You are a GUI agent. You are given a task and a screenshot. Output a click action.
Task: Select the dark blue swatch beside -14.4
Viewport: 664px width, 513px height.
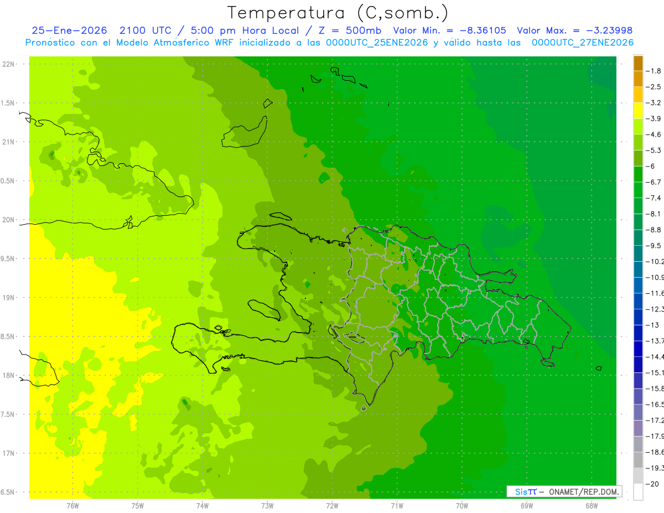638,349
